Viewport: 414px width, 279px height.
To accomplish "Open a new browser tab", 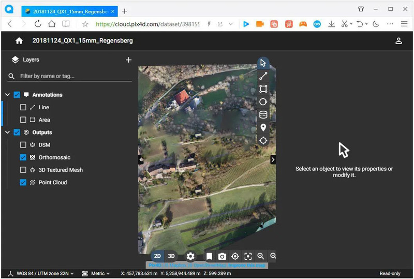I will click(x=125, y=11).
